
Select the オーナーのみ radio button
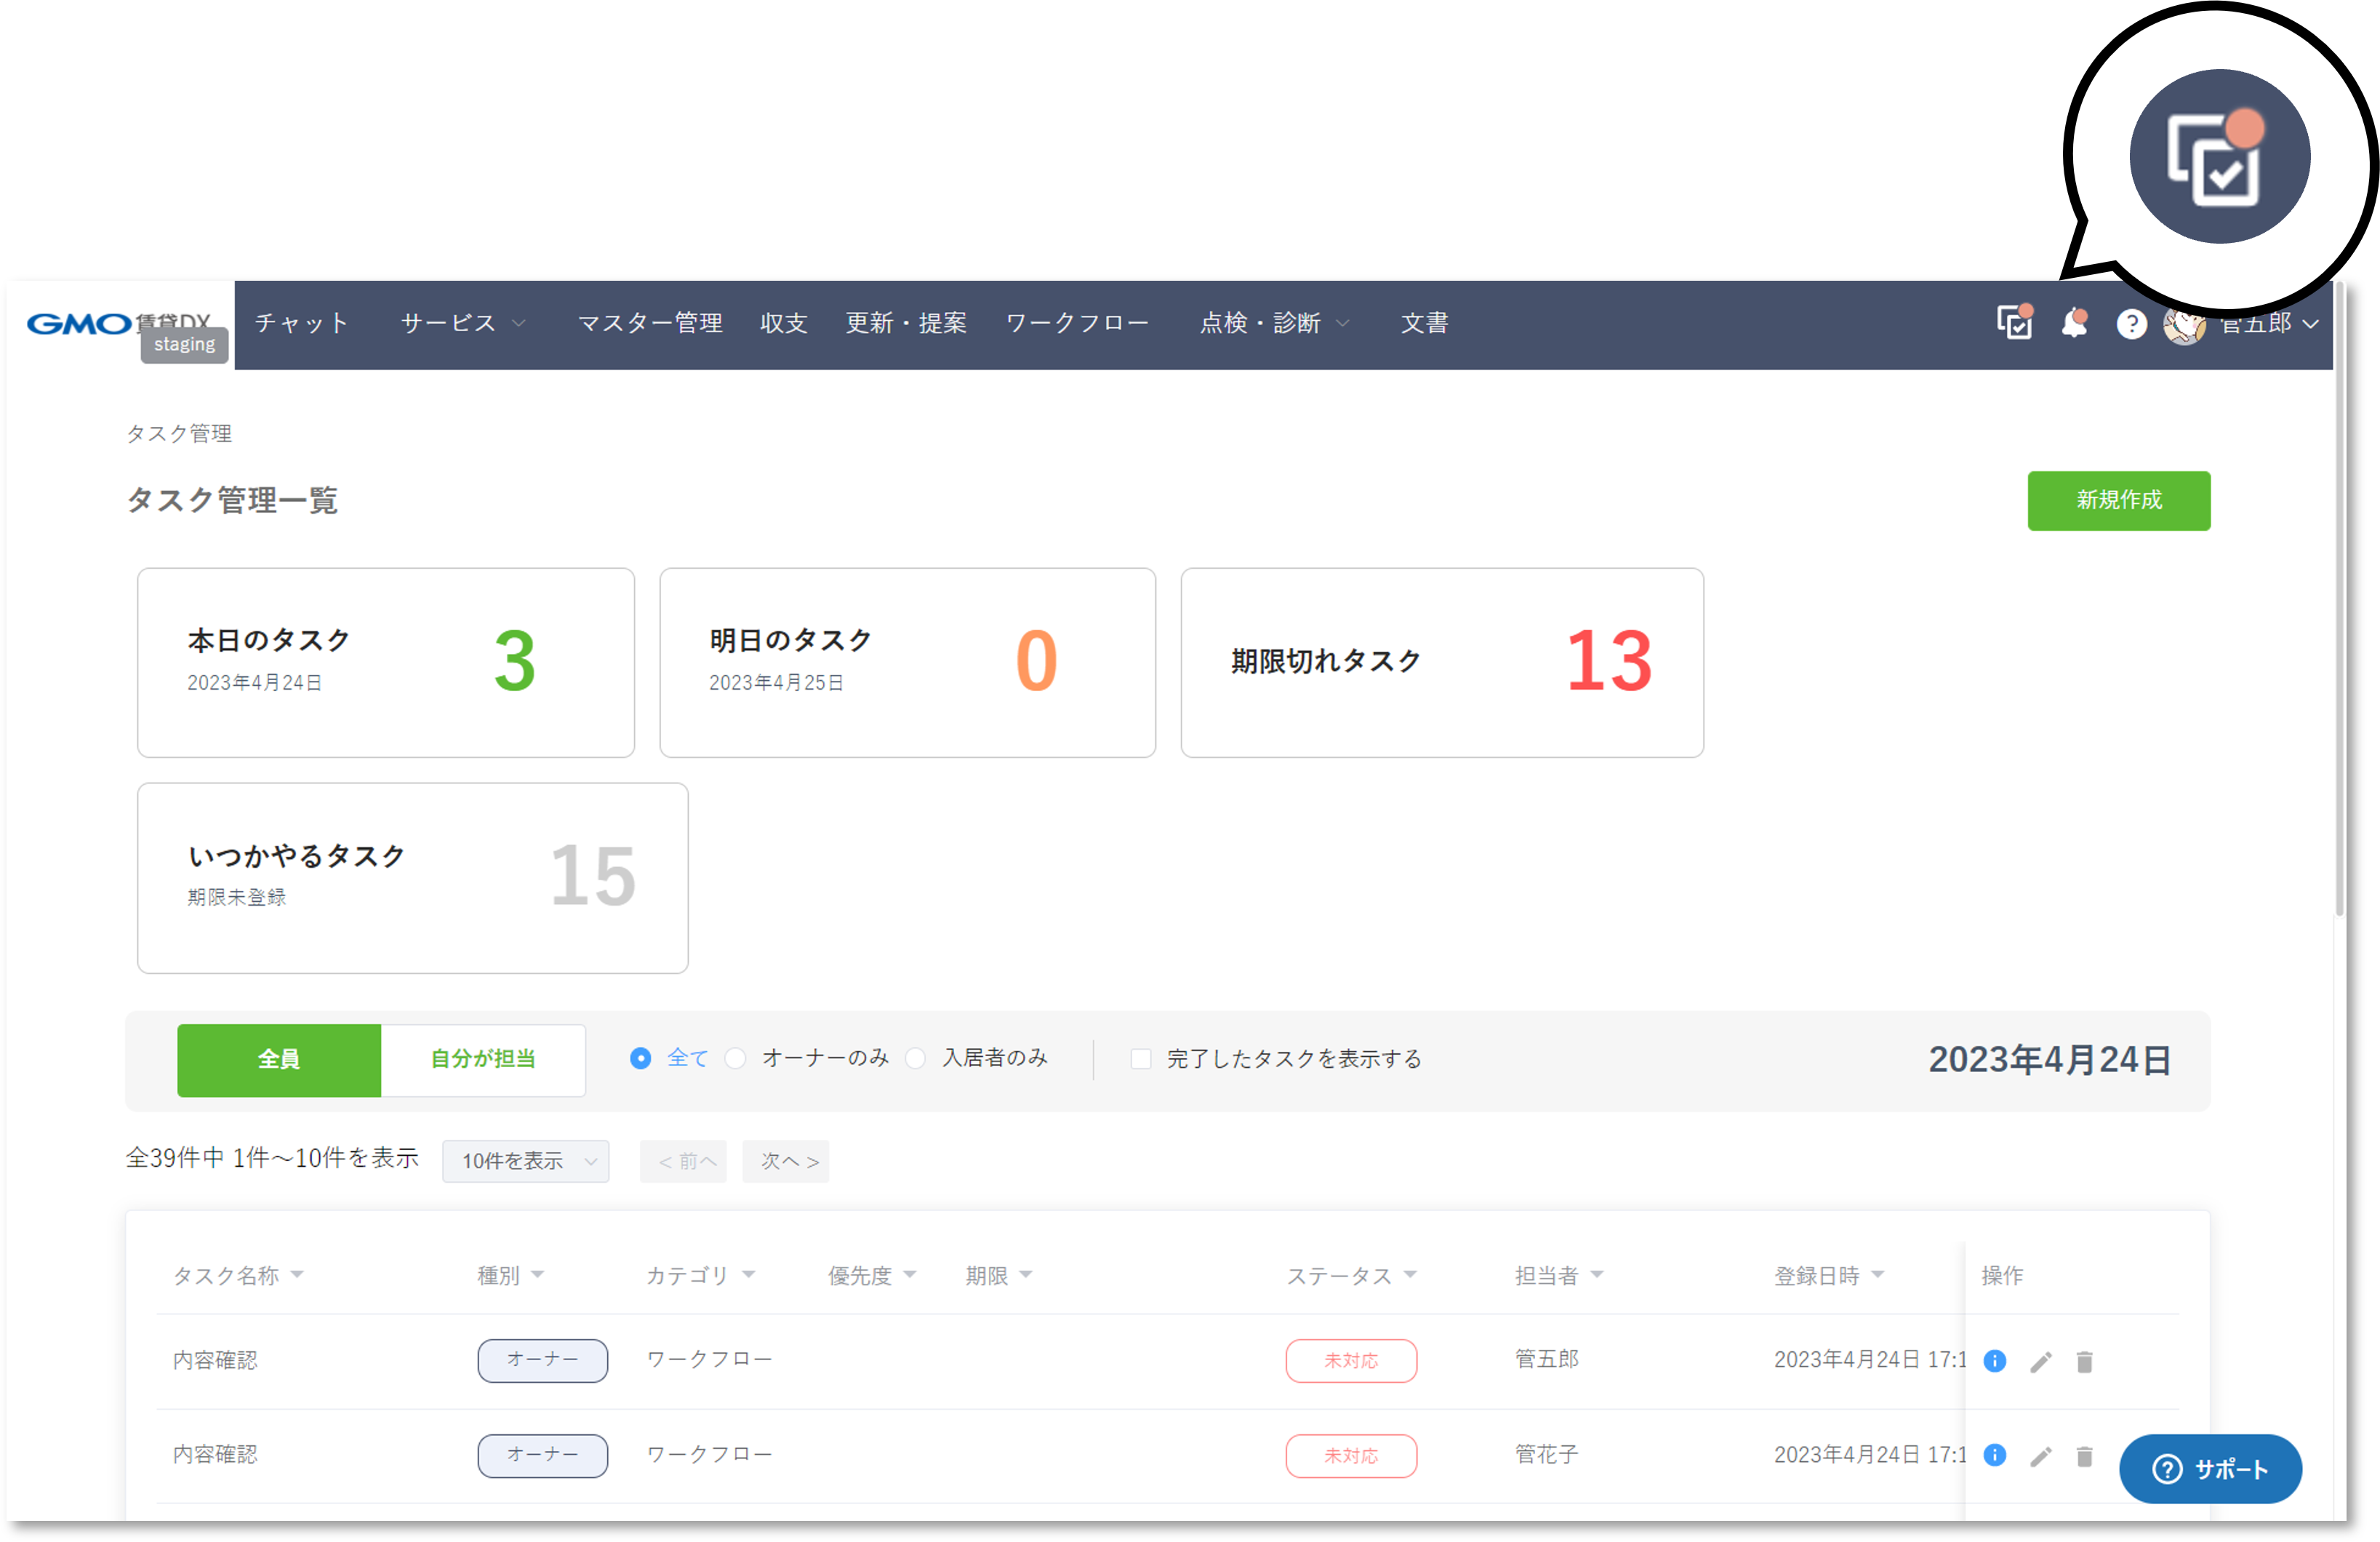coord(736,1058)
